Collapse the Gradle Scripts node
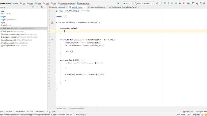 click(x=6, y=25)
